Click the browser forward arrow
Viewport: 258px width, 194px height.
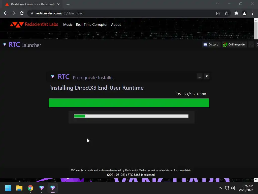(14, 13)
